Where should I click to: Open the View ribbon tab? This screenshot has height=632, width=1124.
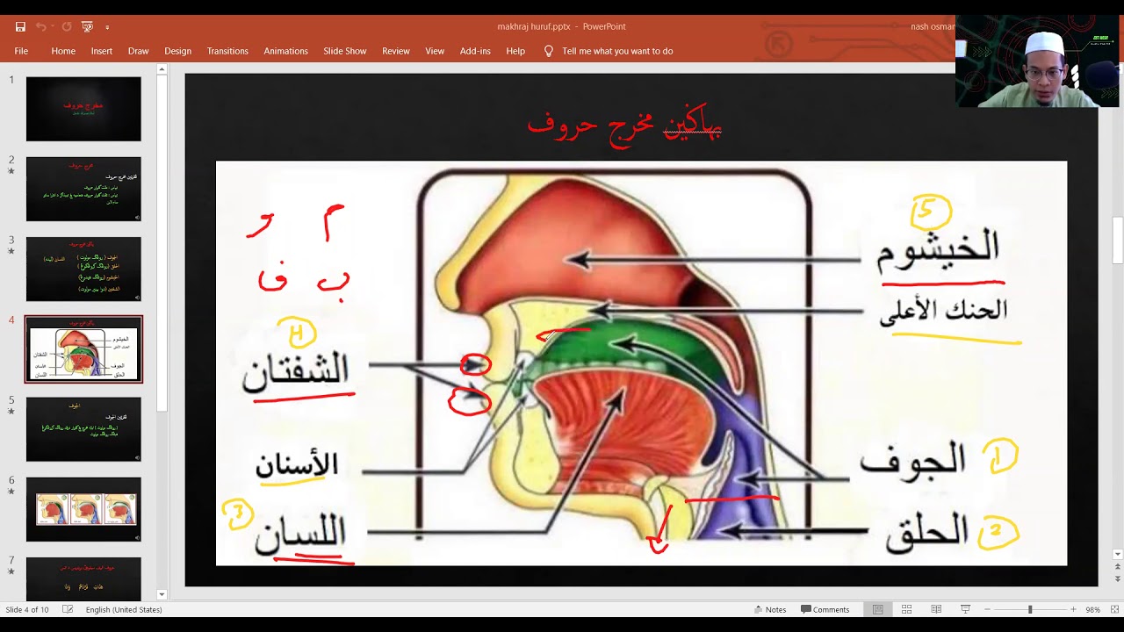click(x=435, y=51)
